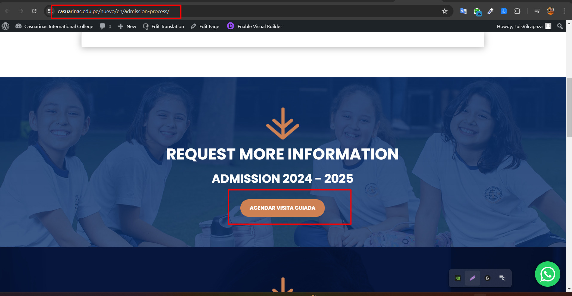
Task: Click Edit Page in admin bar
Action: tap(205, 26)
